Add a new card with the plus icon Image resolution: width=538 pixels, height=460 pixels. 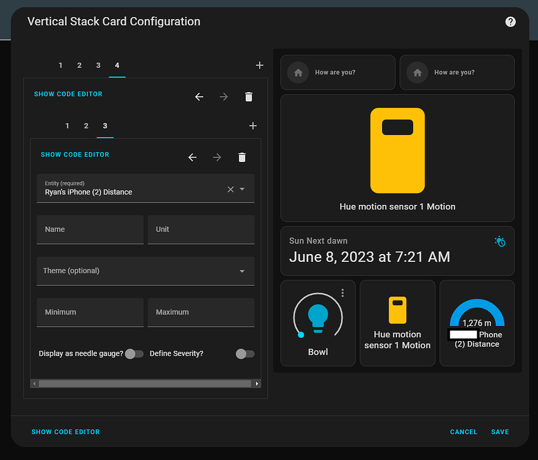[x=259, y=65]
